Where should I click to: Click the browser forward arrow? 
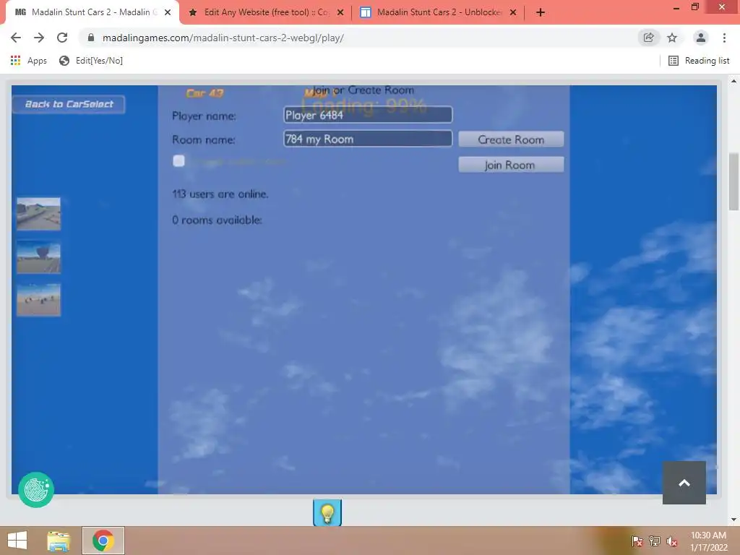coord(39,38)
